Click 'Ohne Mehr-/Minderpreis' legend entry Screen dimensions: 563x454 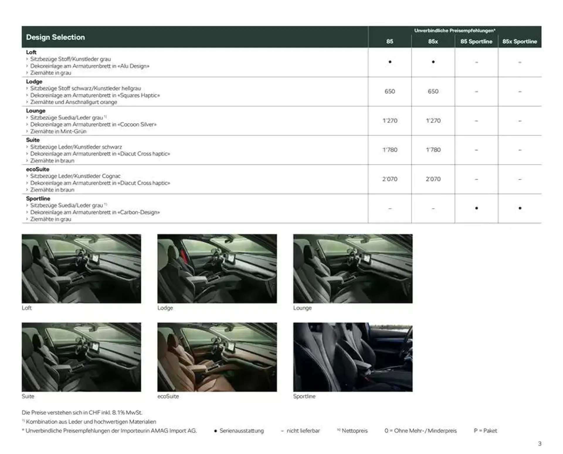click(x=421, y=431)
